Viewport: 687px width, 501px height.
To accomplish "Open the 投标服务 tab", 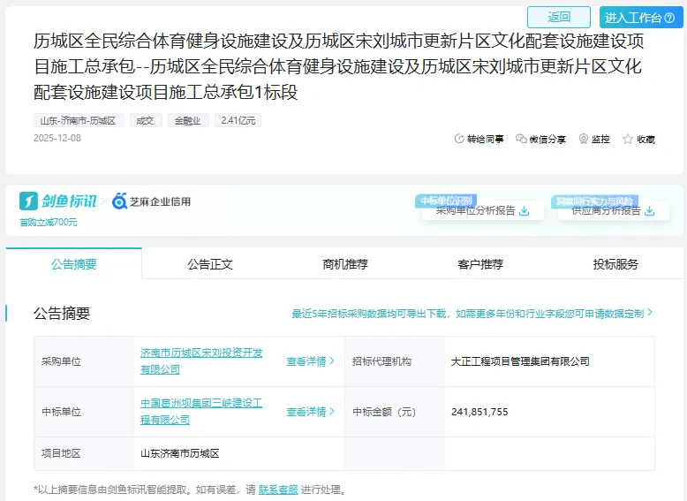I will [x=615, y=264].
